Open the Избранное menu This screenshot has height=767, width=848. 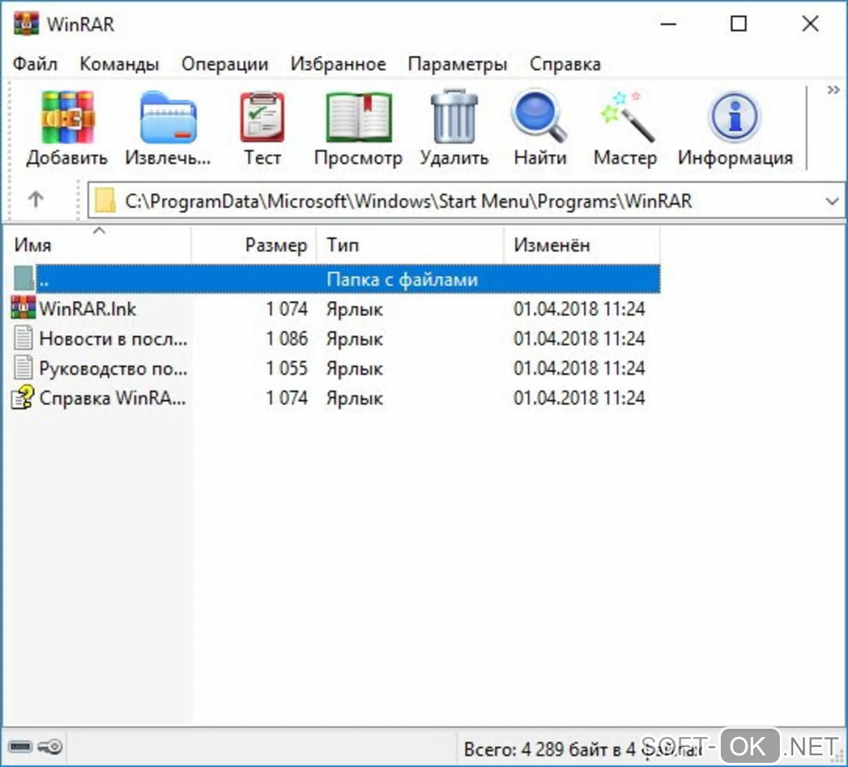pos(338,64)
